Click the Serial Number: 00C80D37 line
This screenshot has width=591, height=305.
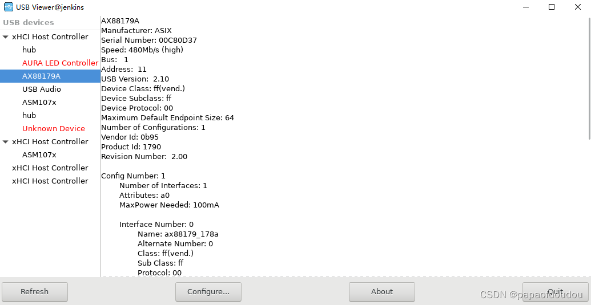(x=149, y=40)
